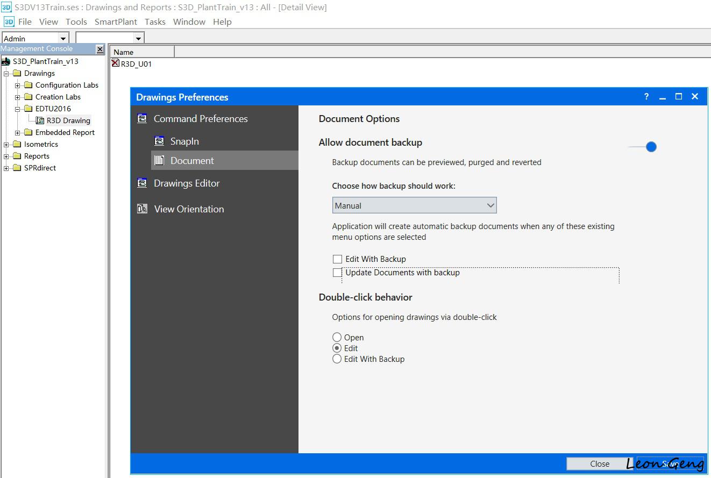711x478 pixels.
Task: Click the Document page icon in sidebar
Action: 159,160
